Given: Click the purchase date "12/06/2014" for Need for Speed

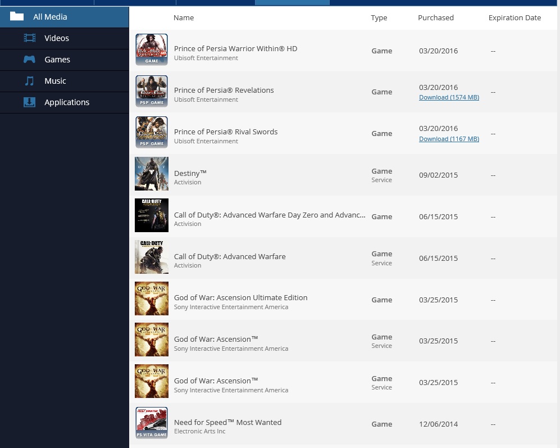Looking at the screenshot, I should (438, 424).
